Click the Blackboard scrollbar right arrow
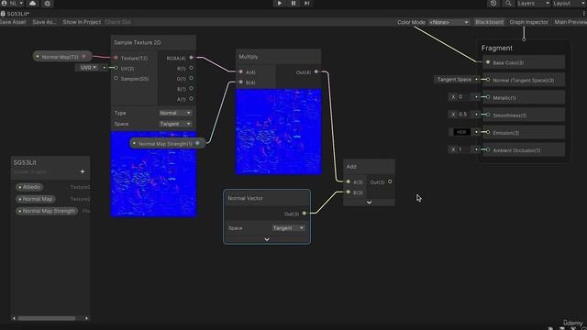Viewport: 587px width, 330px height. (86, 318)
